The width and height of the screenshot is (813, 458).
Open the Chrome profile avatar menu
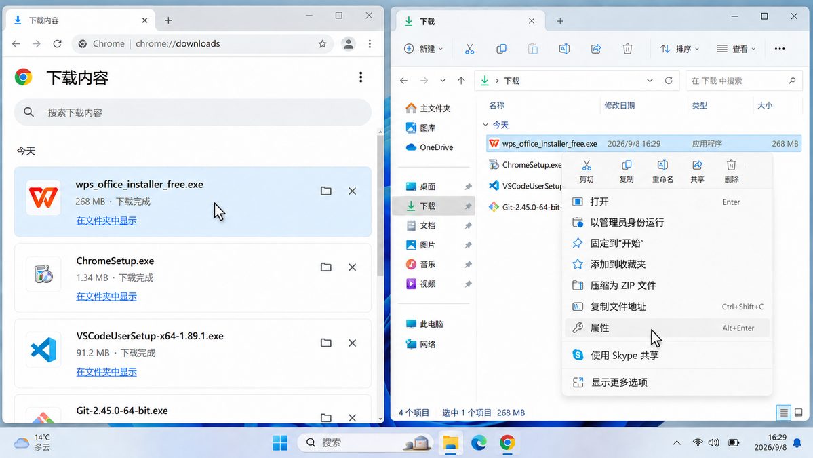coord(349,44)
